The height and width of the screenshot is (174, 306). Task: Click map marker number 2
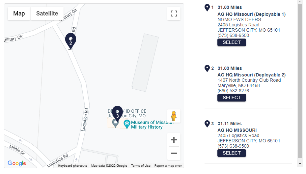[x=70, y=41]
